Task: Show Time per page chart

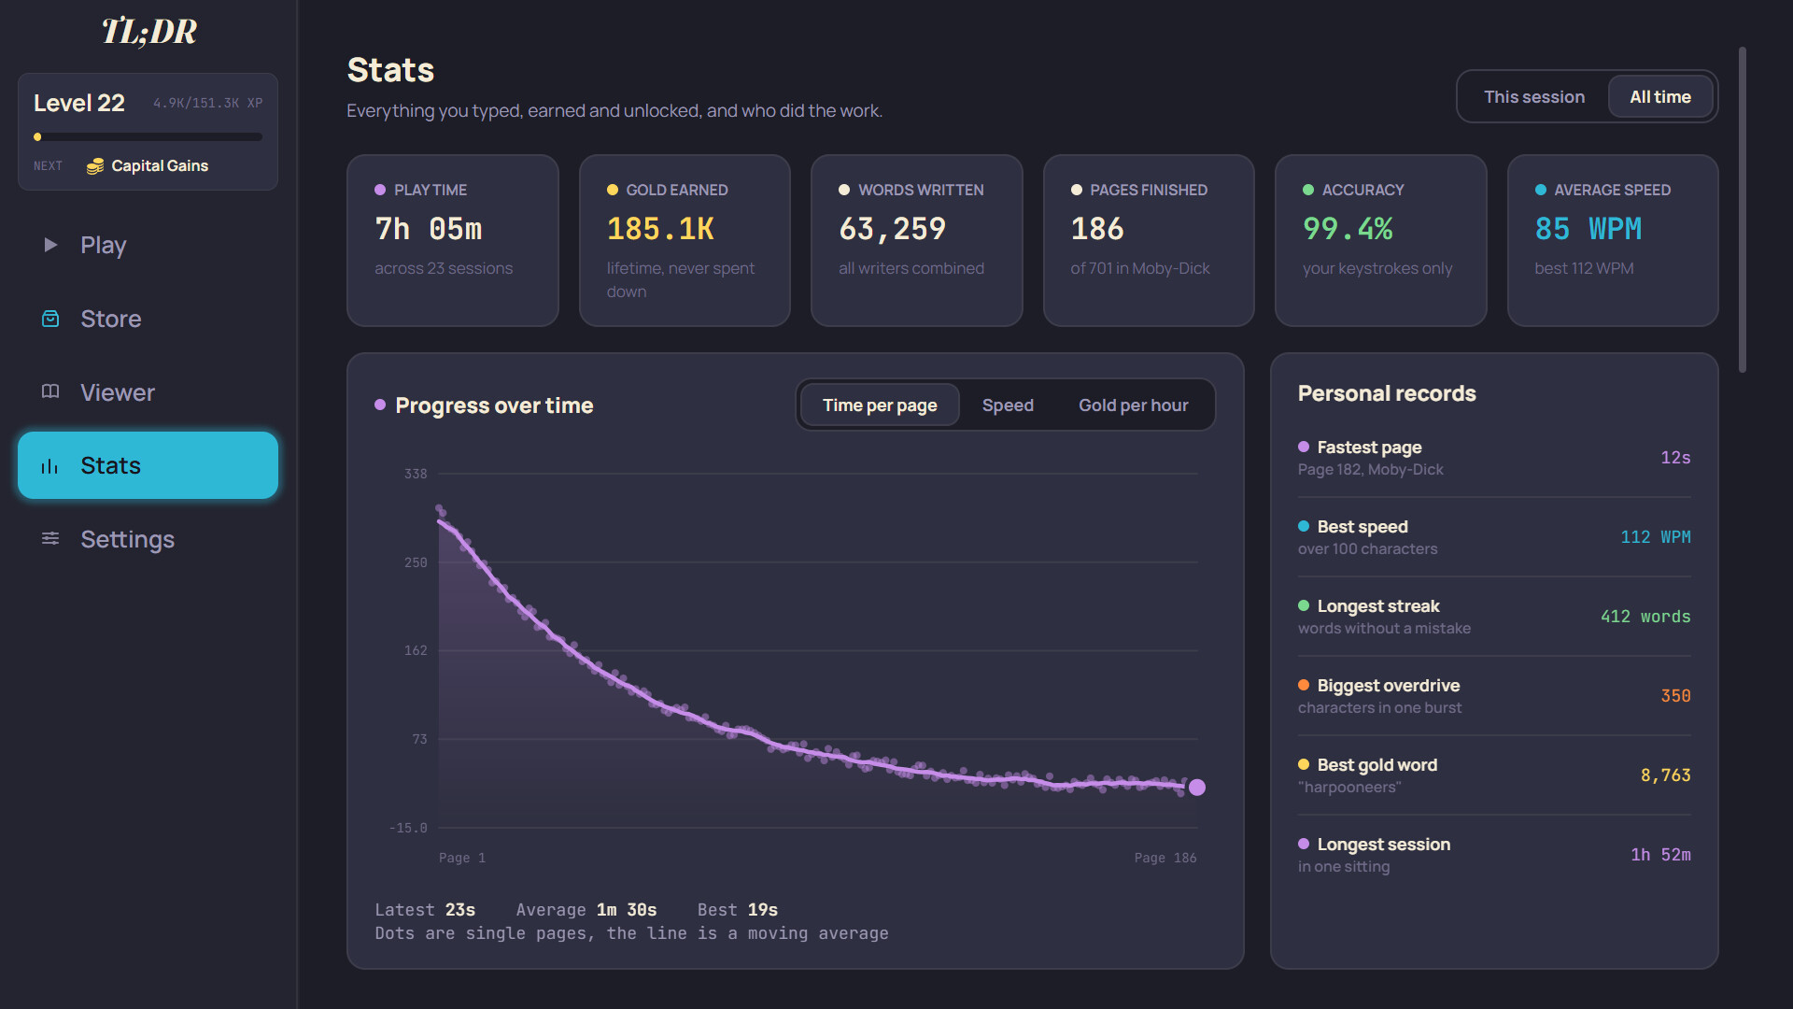Action: 879,405
